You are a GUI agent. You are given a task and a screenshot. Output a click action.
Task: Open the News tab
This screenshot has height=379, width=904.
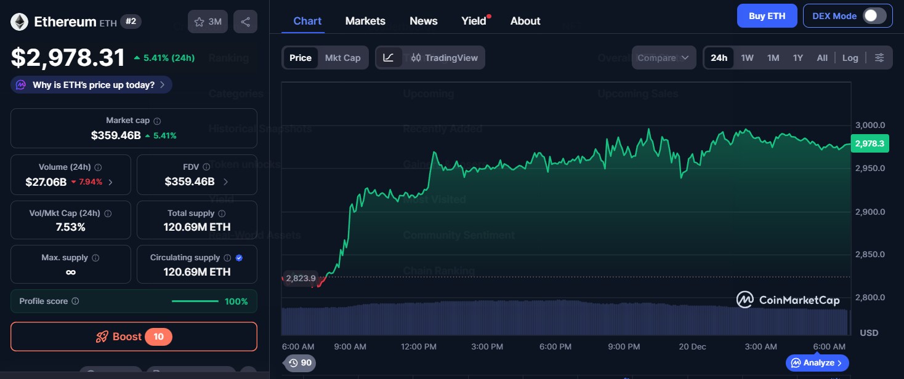coord(423,20)
